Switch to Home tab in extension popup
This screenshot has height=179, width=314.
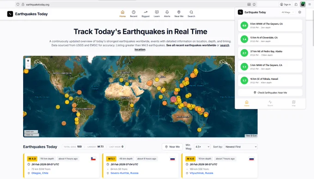pos(247,103)
